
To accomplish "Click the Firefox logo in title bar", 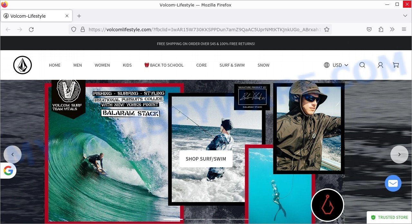I will pos(5,5).
